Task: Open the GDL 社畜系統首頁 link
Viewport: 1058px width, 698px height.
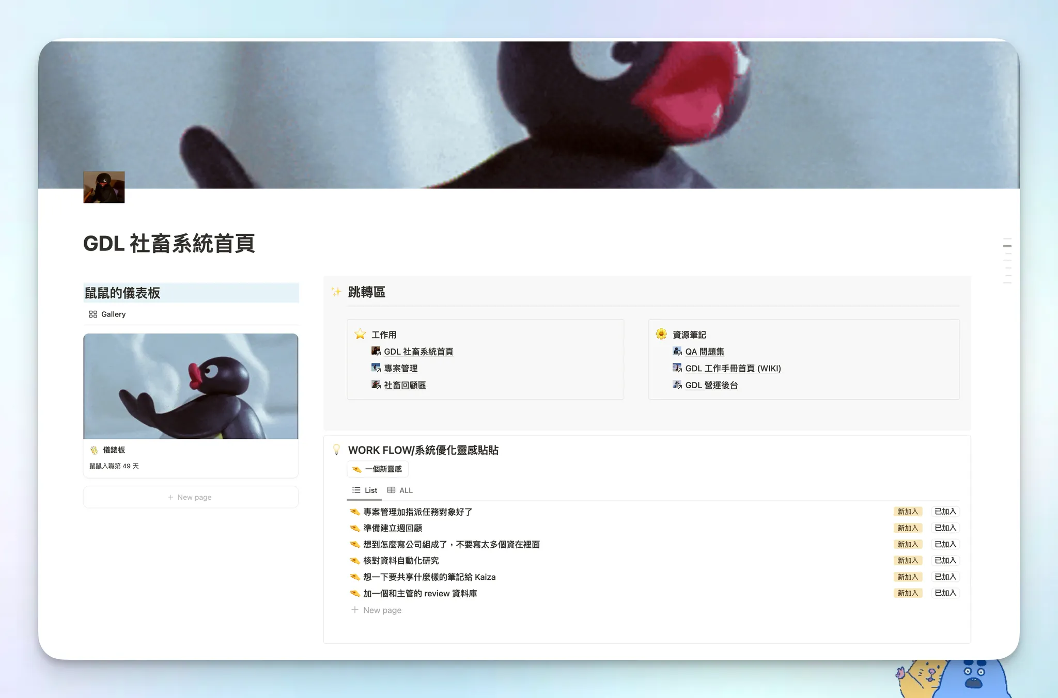Action: [418, 352]
